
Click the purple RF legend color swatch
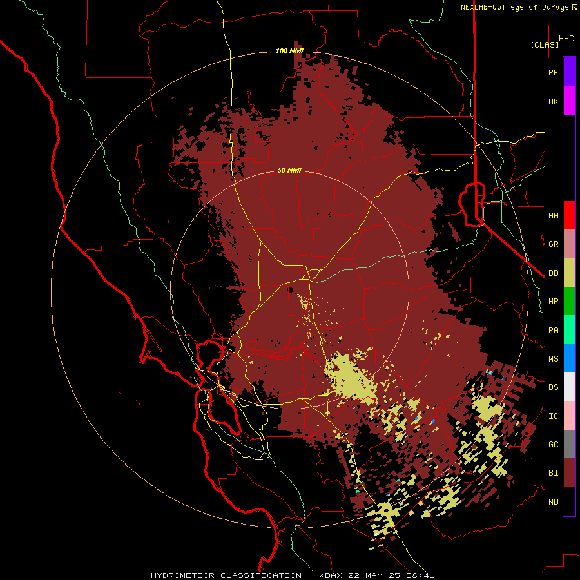(569, 72)
